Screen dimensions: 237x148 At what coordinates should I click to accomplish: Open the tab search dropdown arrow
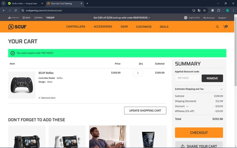[x=3, y=3]
